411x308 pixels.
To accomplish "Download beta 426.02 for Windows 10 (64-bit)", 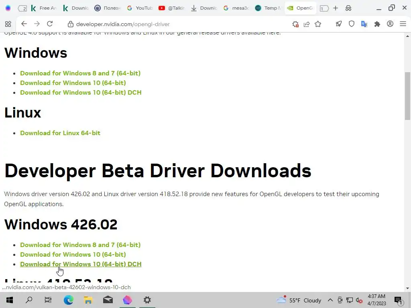I will [73, 255].
